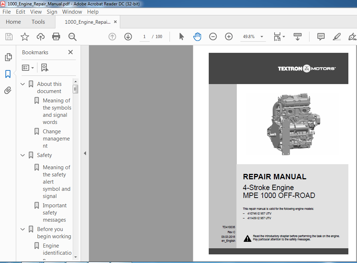
Task: Zoom in with plus icon
Action: pos(229,37)
